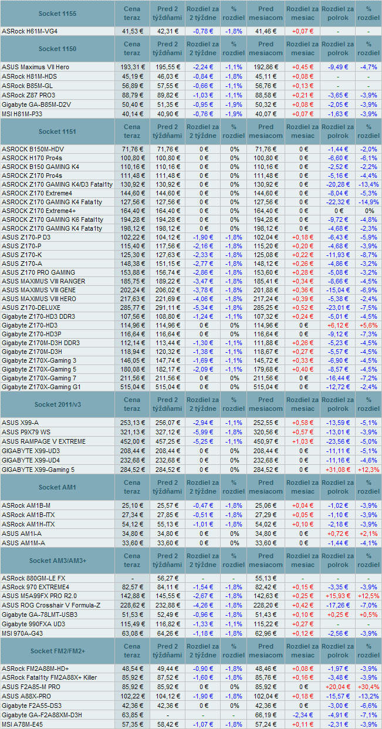Click the GIGABYTE X99-Gaming 5 name

point(38,470)
